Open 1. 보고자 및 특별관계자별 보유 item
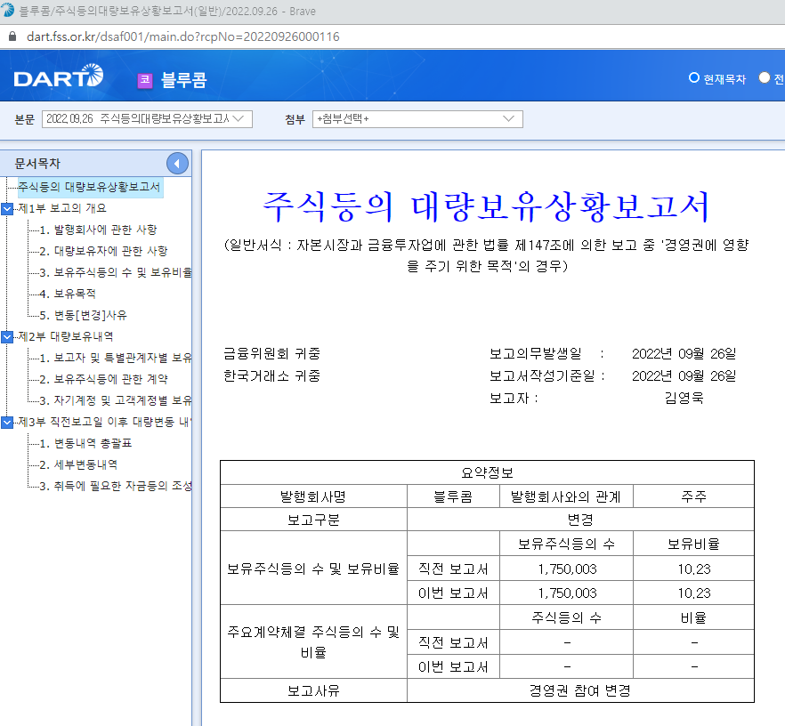This screenshot has width=785, height=726. (x=116, y=358)
